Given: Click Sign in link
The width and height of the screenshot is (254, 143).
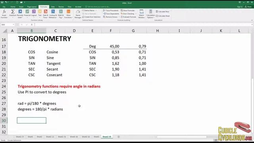Looking at the screenshot, I should tap(240, 7).
